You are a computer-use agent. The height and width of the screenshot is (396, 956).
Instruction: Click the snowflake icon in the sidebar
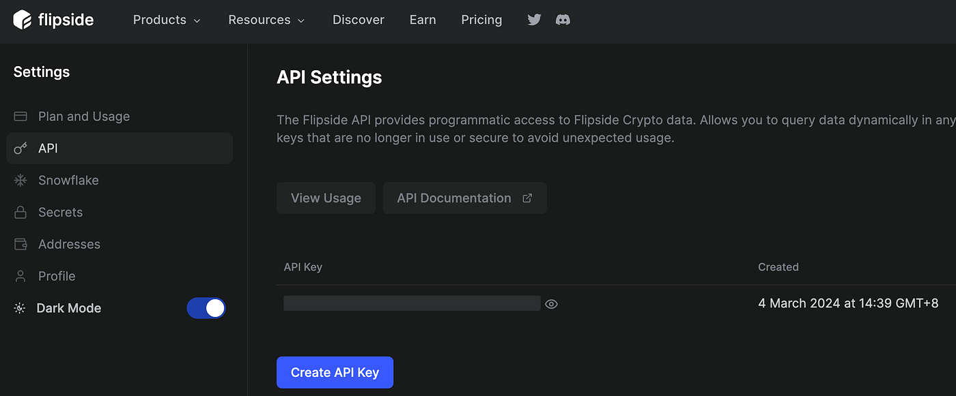click(20, 180)
